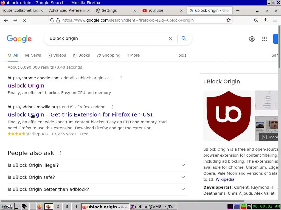Open the uBlock Origin Chrome store result
The height and width of the screenshot is (210, 281).
tap(26, 86)
